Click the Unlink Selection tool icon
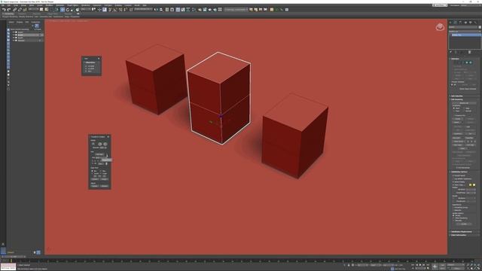Viewport: 482px width, 271px height. pos(20,10)
